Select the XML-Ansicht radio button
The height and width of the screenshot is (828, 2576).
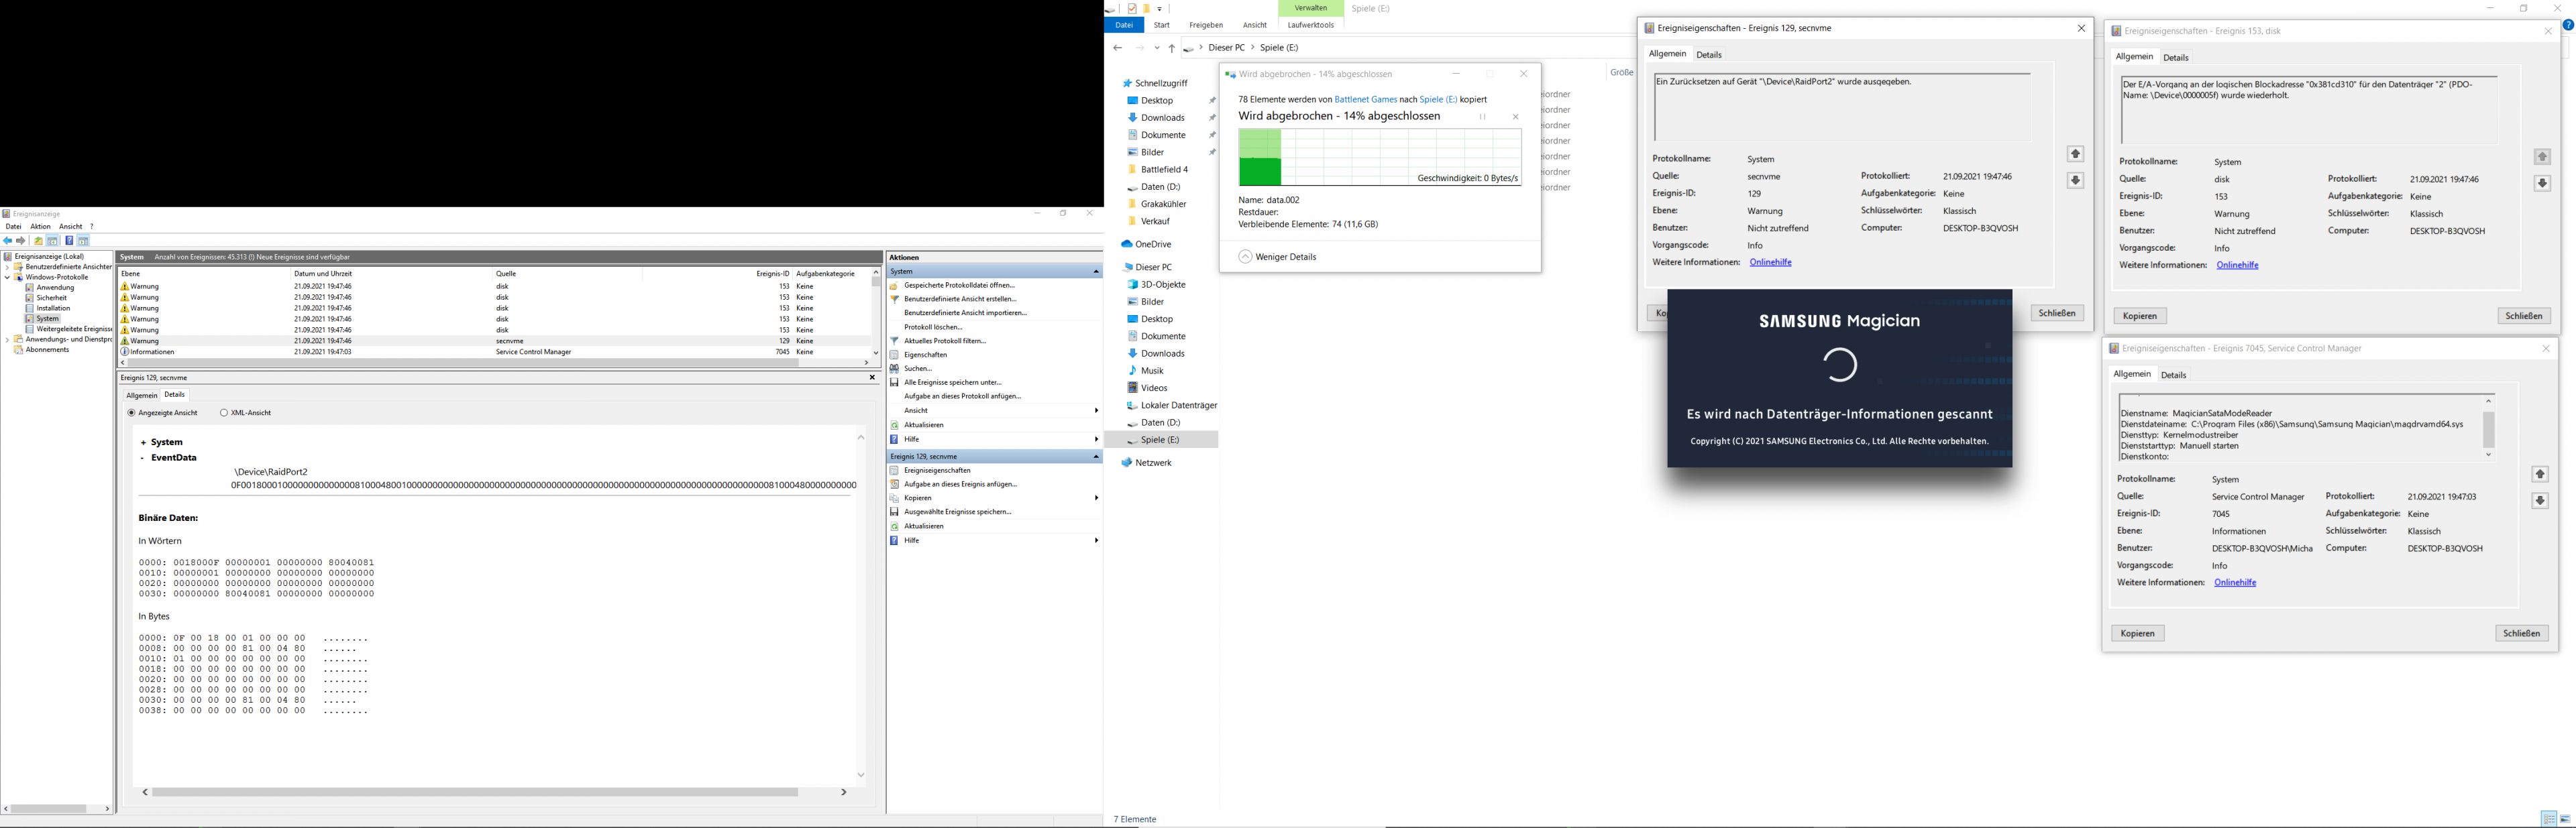pyautogui.click(x=224, y=413)
